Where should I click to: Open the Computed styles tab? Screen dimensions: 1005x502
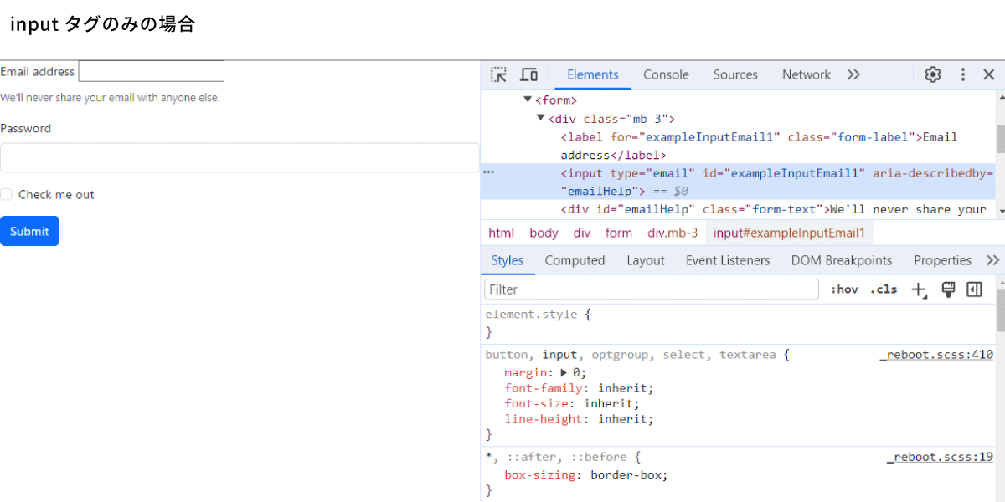575,260
